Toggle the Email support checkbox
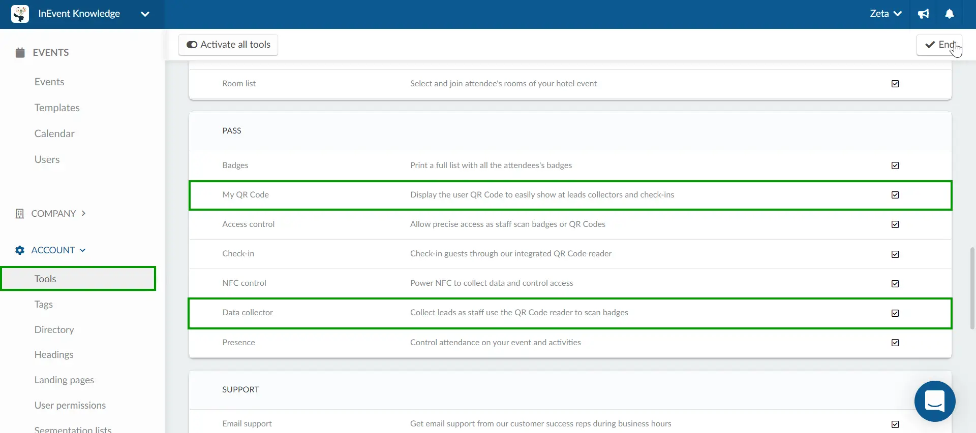Image resolution: width=976 pixels, height=433 pixels. [895, 424]
